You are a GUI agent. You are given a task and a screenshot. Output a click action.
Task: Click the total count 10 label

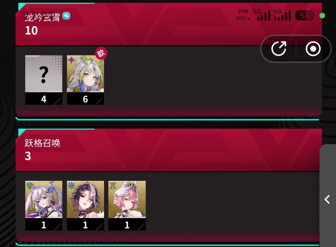click(x=31, y=31)
